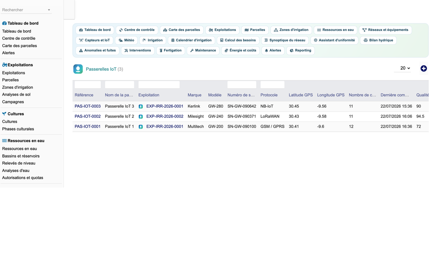Screen dimensions: 438x271
Task: Open the PAS-IOT-0003 reference link
Action: click(x=88, y=107)
